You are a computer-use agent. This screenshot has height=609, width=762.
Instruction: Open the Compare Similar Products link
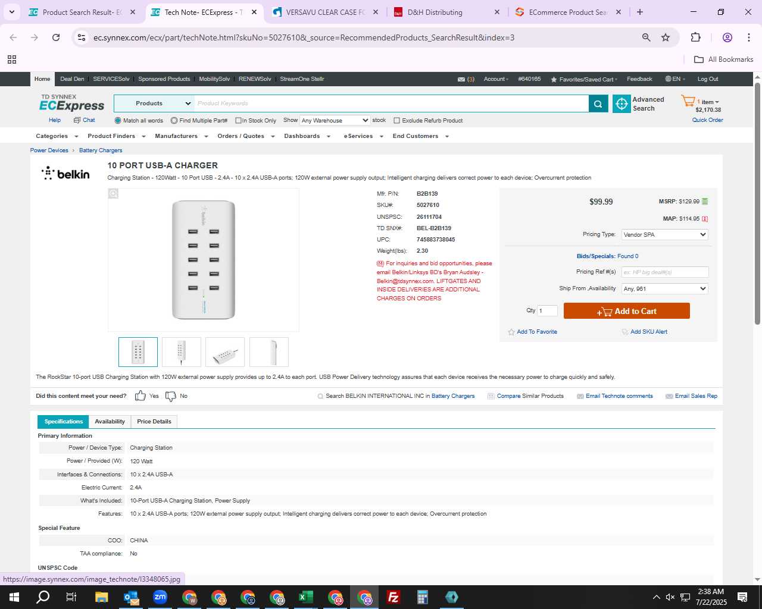530,396
